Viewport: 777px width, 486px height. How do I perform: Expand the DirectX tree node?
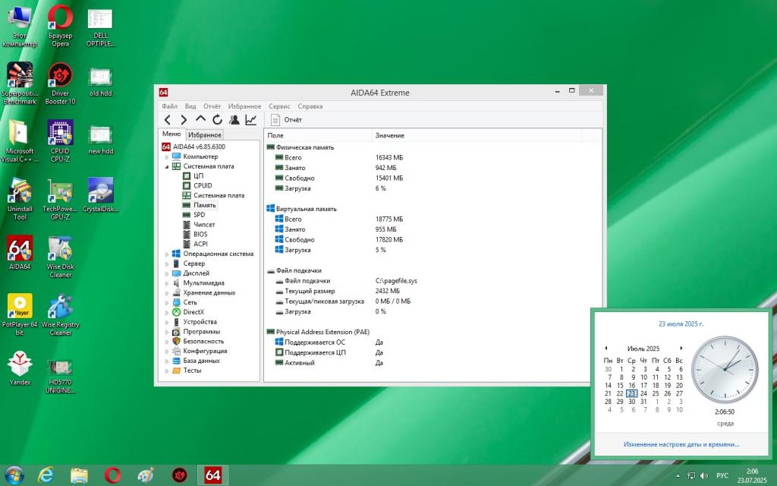[166, 312]
